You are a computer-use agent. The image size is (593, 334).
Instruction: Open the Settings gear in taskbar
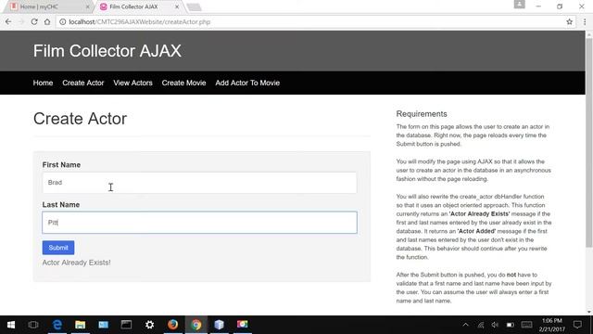pos(149,325)
